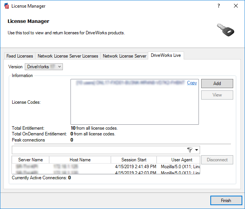Select the DriveWorks Live tab
The width and height of the screenshot is (245, 209).
pyautogui.click(x=166, y=56)
